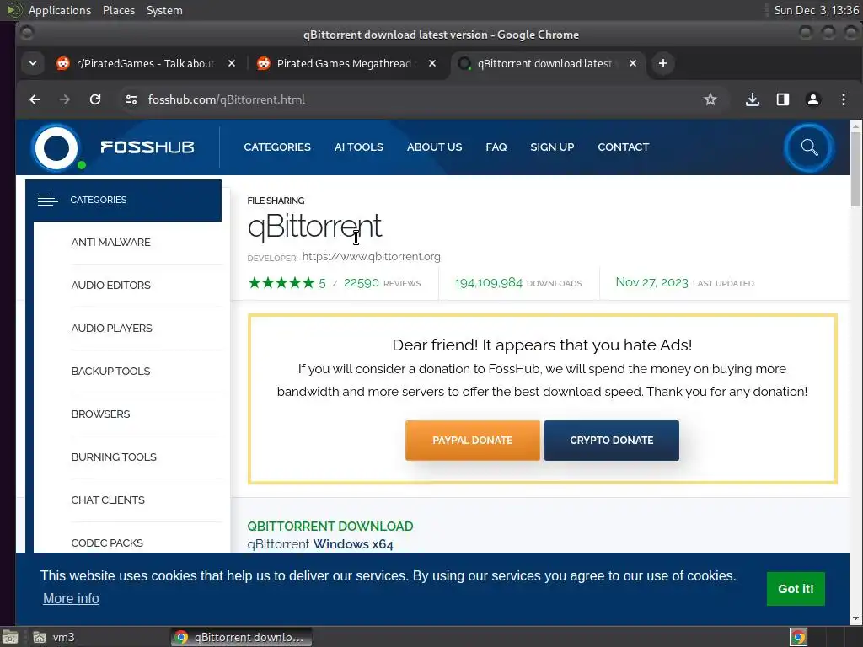Click show desktop icon in bottom panel
Viewport: 863px width, 647px height.
[x=9, y=637]
